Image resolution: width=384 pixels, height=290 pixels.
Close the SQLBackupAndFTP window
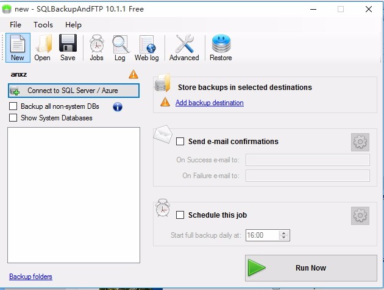click(369, 9)
